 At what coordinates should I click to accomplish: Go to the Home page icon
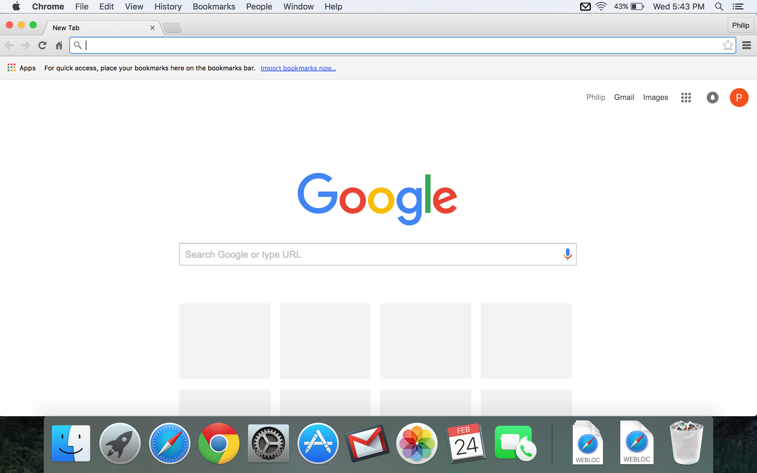click(x=59, y=45)
